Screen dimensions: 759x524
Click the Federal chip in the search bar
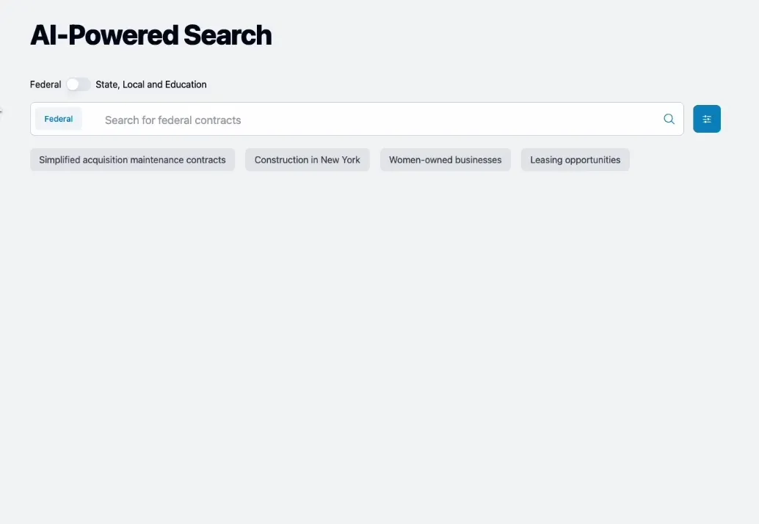point(58,118)
